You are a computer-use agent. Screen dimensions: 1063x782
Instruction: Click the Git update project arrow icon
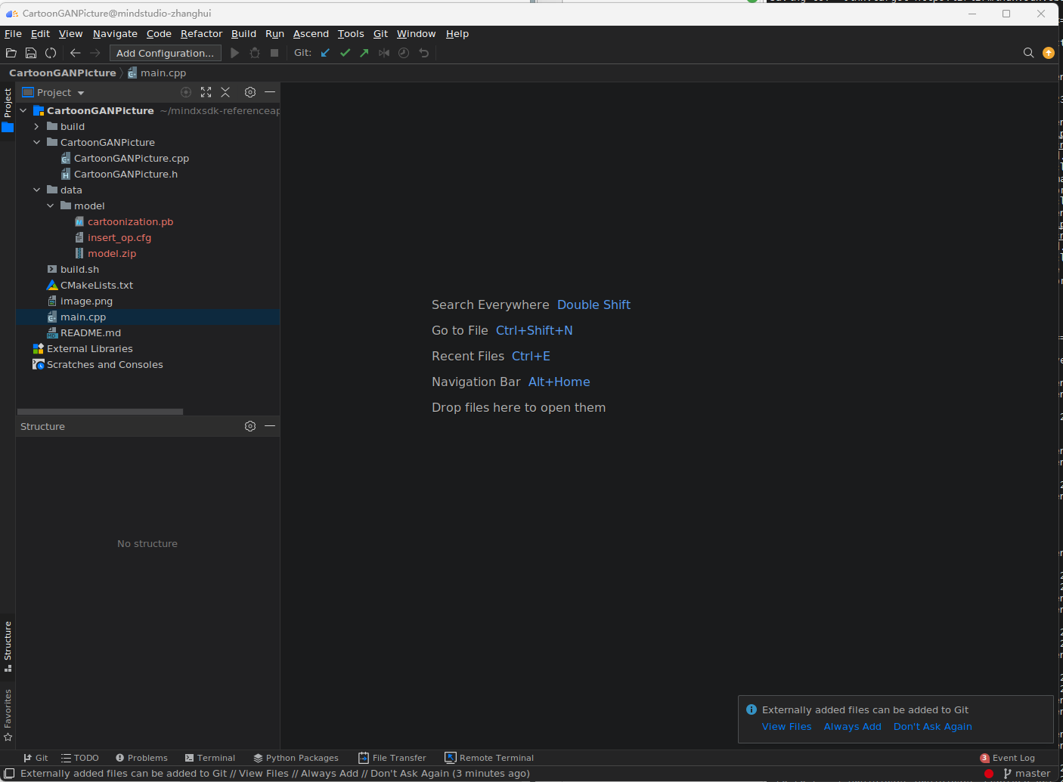click(325, 53)
